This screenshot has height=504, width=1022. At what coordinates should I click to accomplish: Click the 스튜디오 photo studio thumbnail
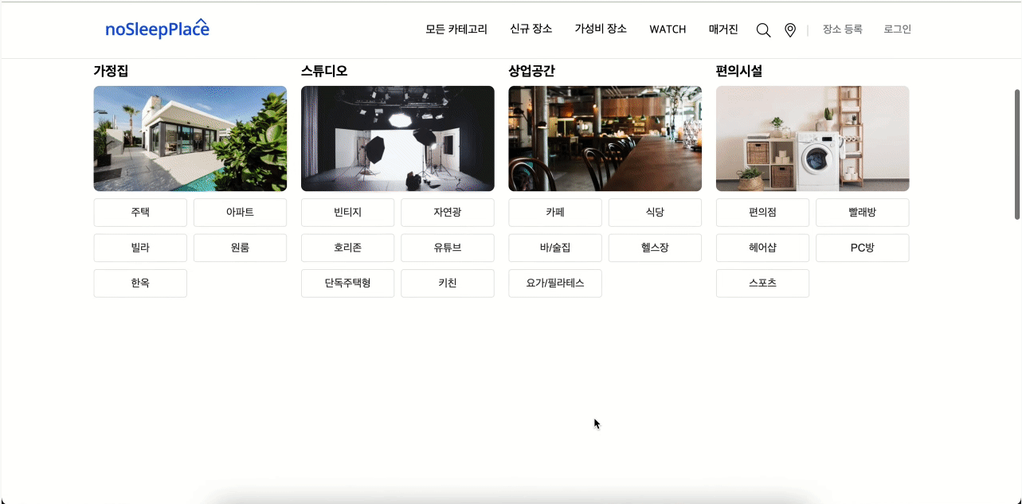click(397, 139)
